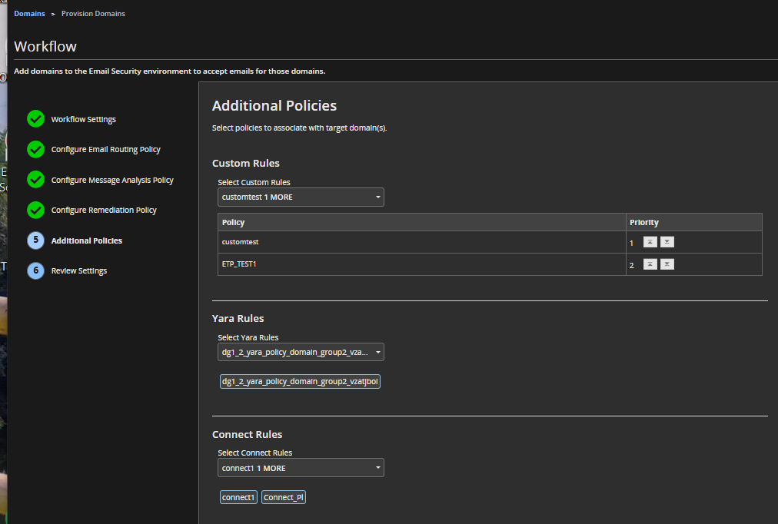Click the Yara Rules section heading
This screenshot has height=524, width=778.
coord(238,318)
